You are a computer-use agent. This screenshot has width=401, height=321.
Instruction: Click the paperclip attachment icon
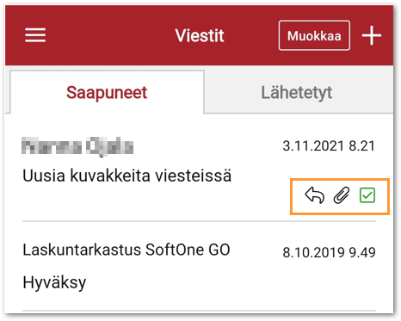(x=342, y=195)
